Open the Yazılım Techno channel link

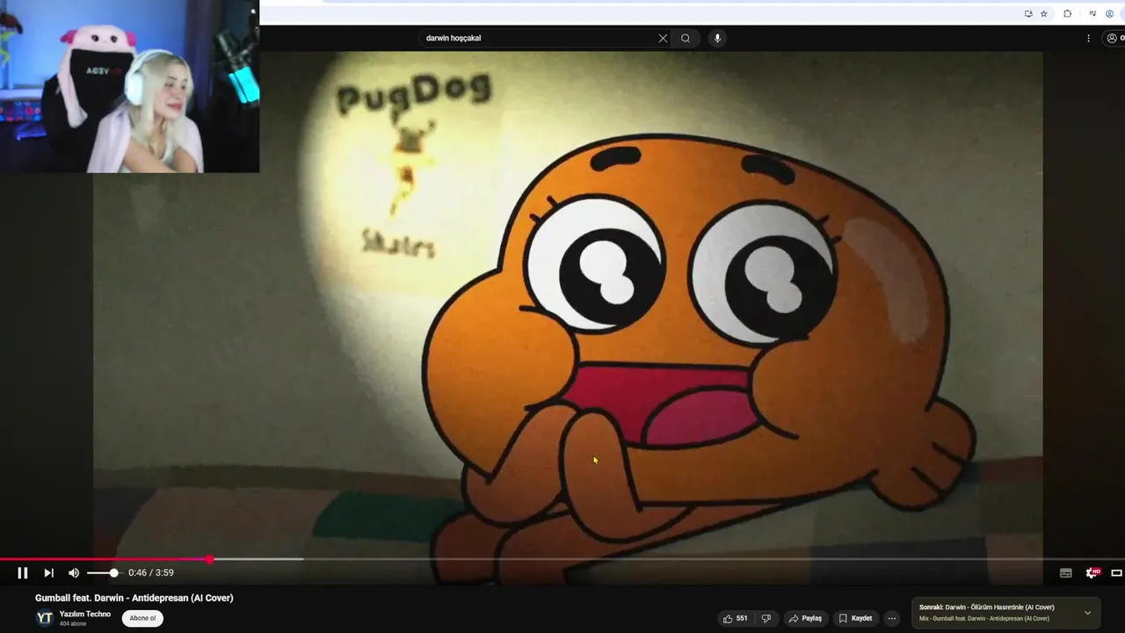[x=85, y=614]
